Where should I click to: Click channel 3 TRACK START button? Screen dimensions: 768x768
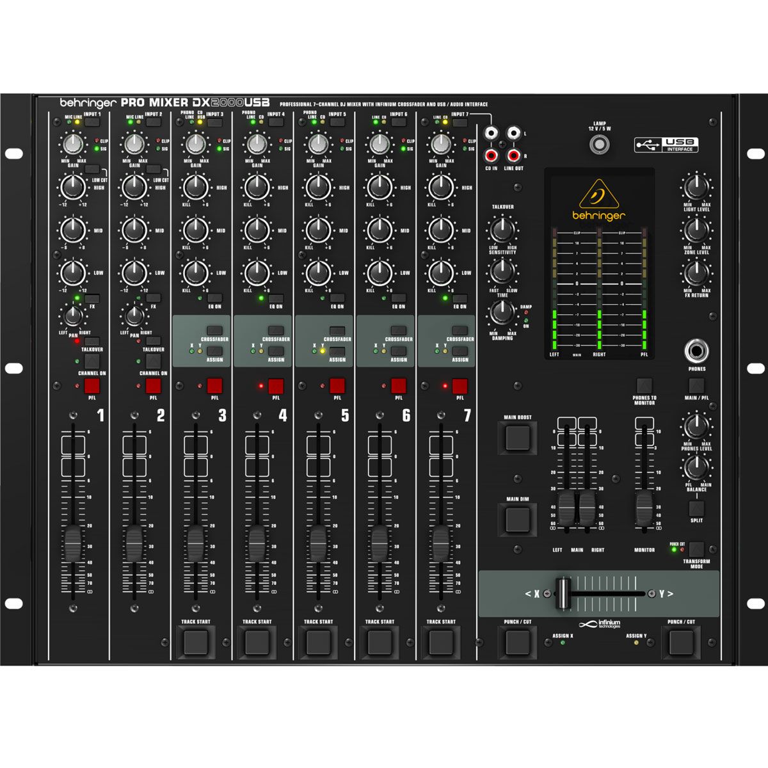[196, 642]
